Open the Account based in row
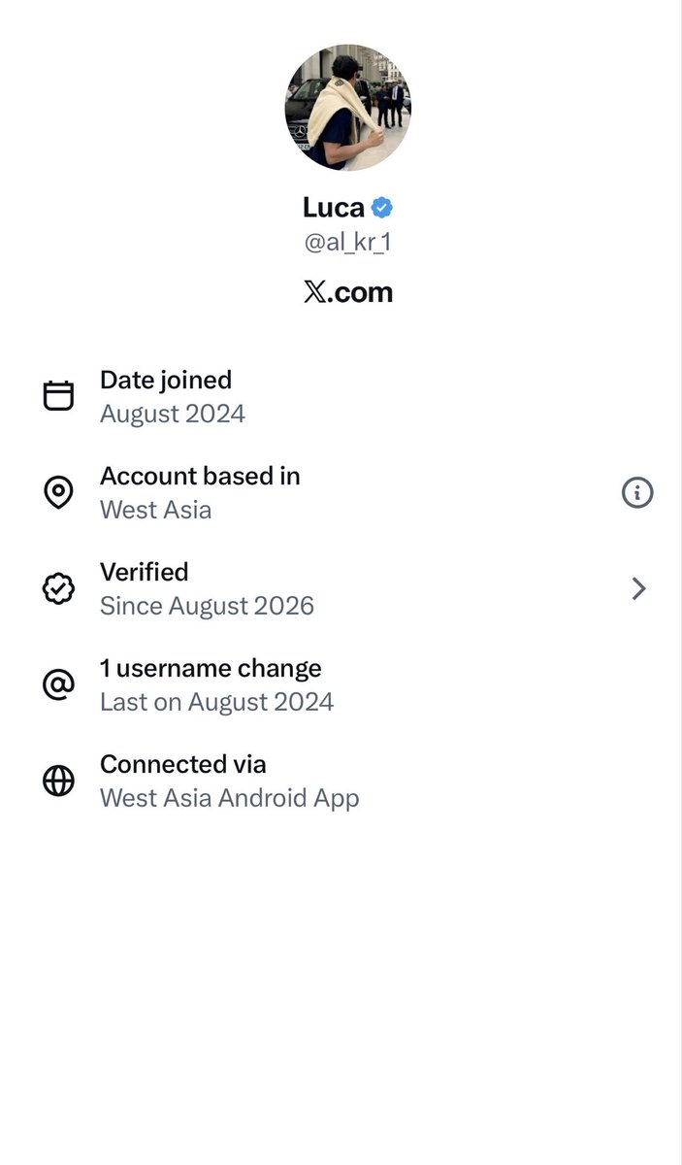 coord(341,492)
